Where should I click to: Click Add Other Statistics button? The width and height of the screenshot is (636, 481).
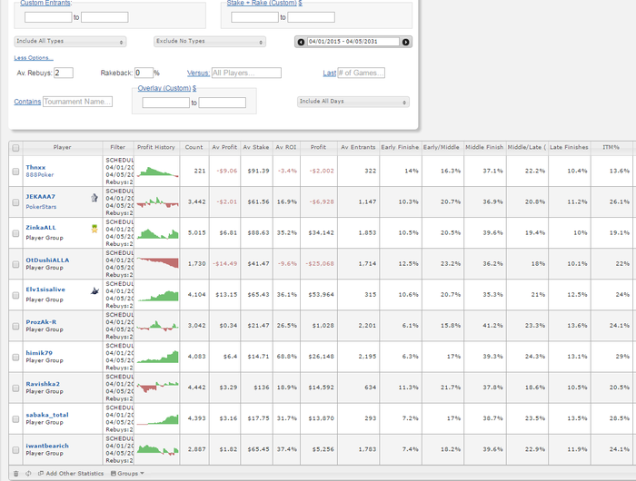click(71, 474)
